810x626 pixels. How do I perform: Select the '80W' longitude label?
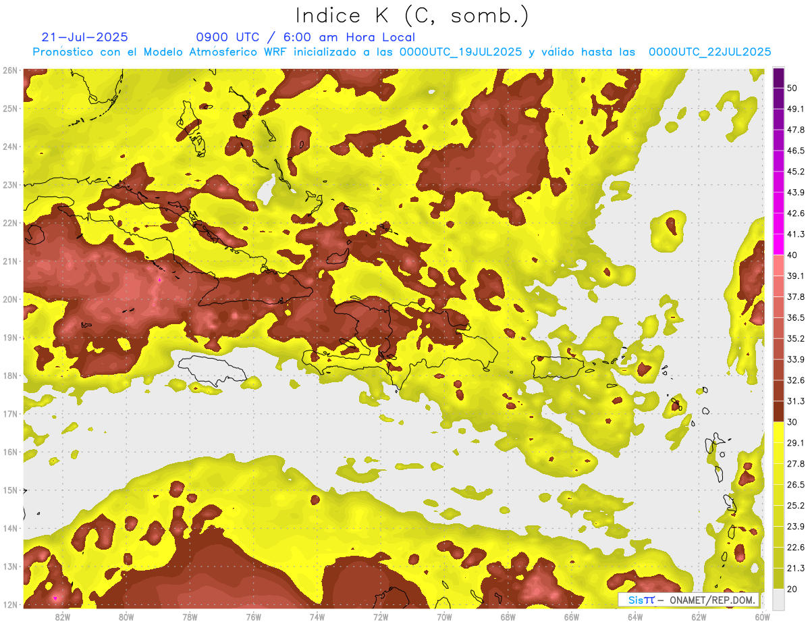click(x=126, y=617)
